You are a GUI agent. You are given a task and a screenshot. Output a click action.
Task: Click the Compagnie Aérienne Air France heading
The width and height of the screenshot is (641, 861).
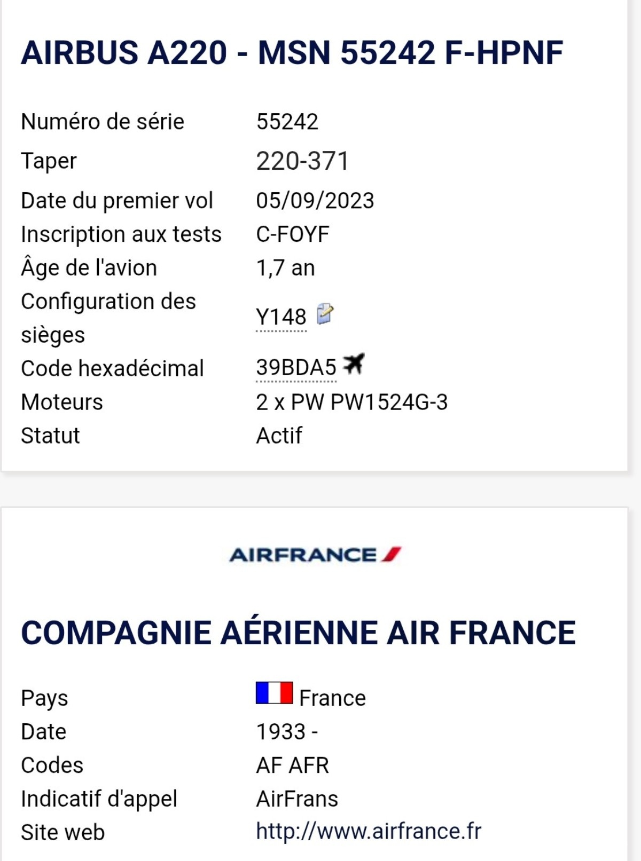tap(298, 633)
